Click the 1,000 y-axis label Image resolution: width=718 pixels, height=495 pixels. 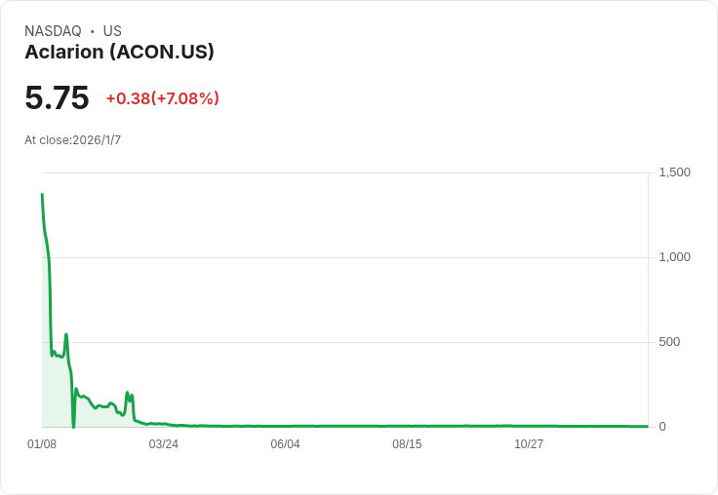pos(674,257)
